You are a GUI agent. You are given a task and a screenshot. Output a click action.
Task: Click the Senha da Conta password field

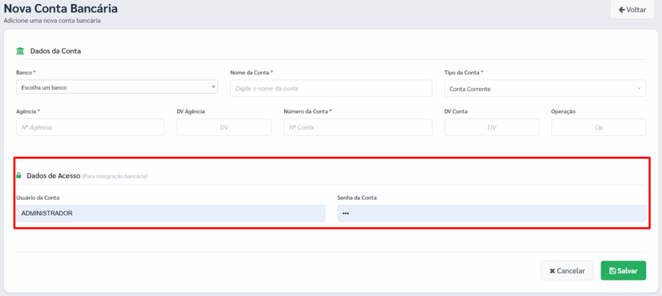[x=491, y=213]
